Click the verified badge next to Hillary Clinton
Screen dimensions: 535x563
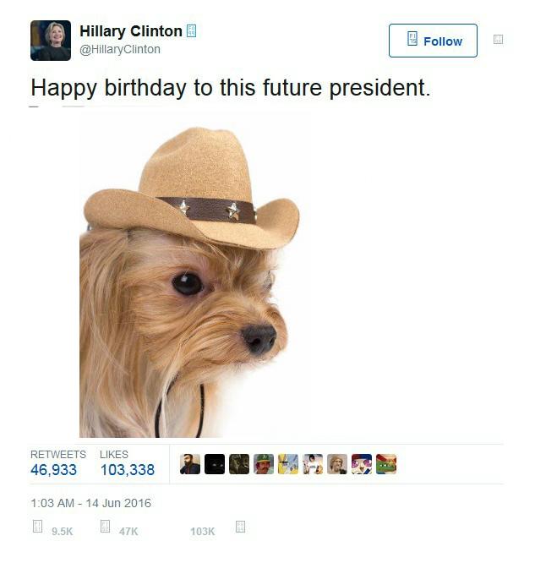[191, 31]
